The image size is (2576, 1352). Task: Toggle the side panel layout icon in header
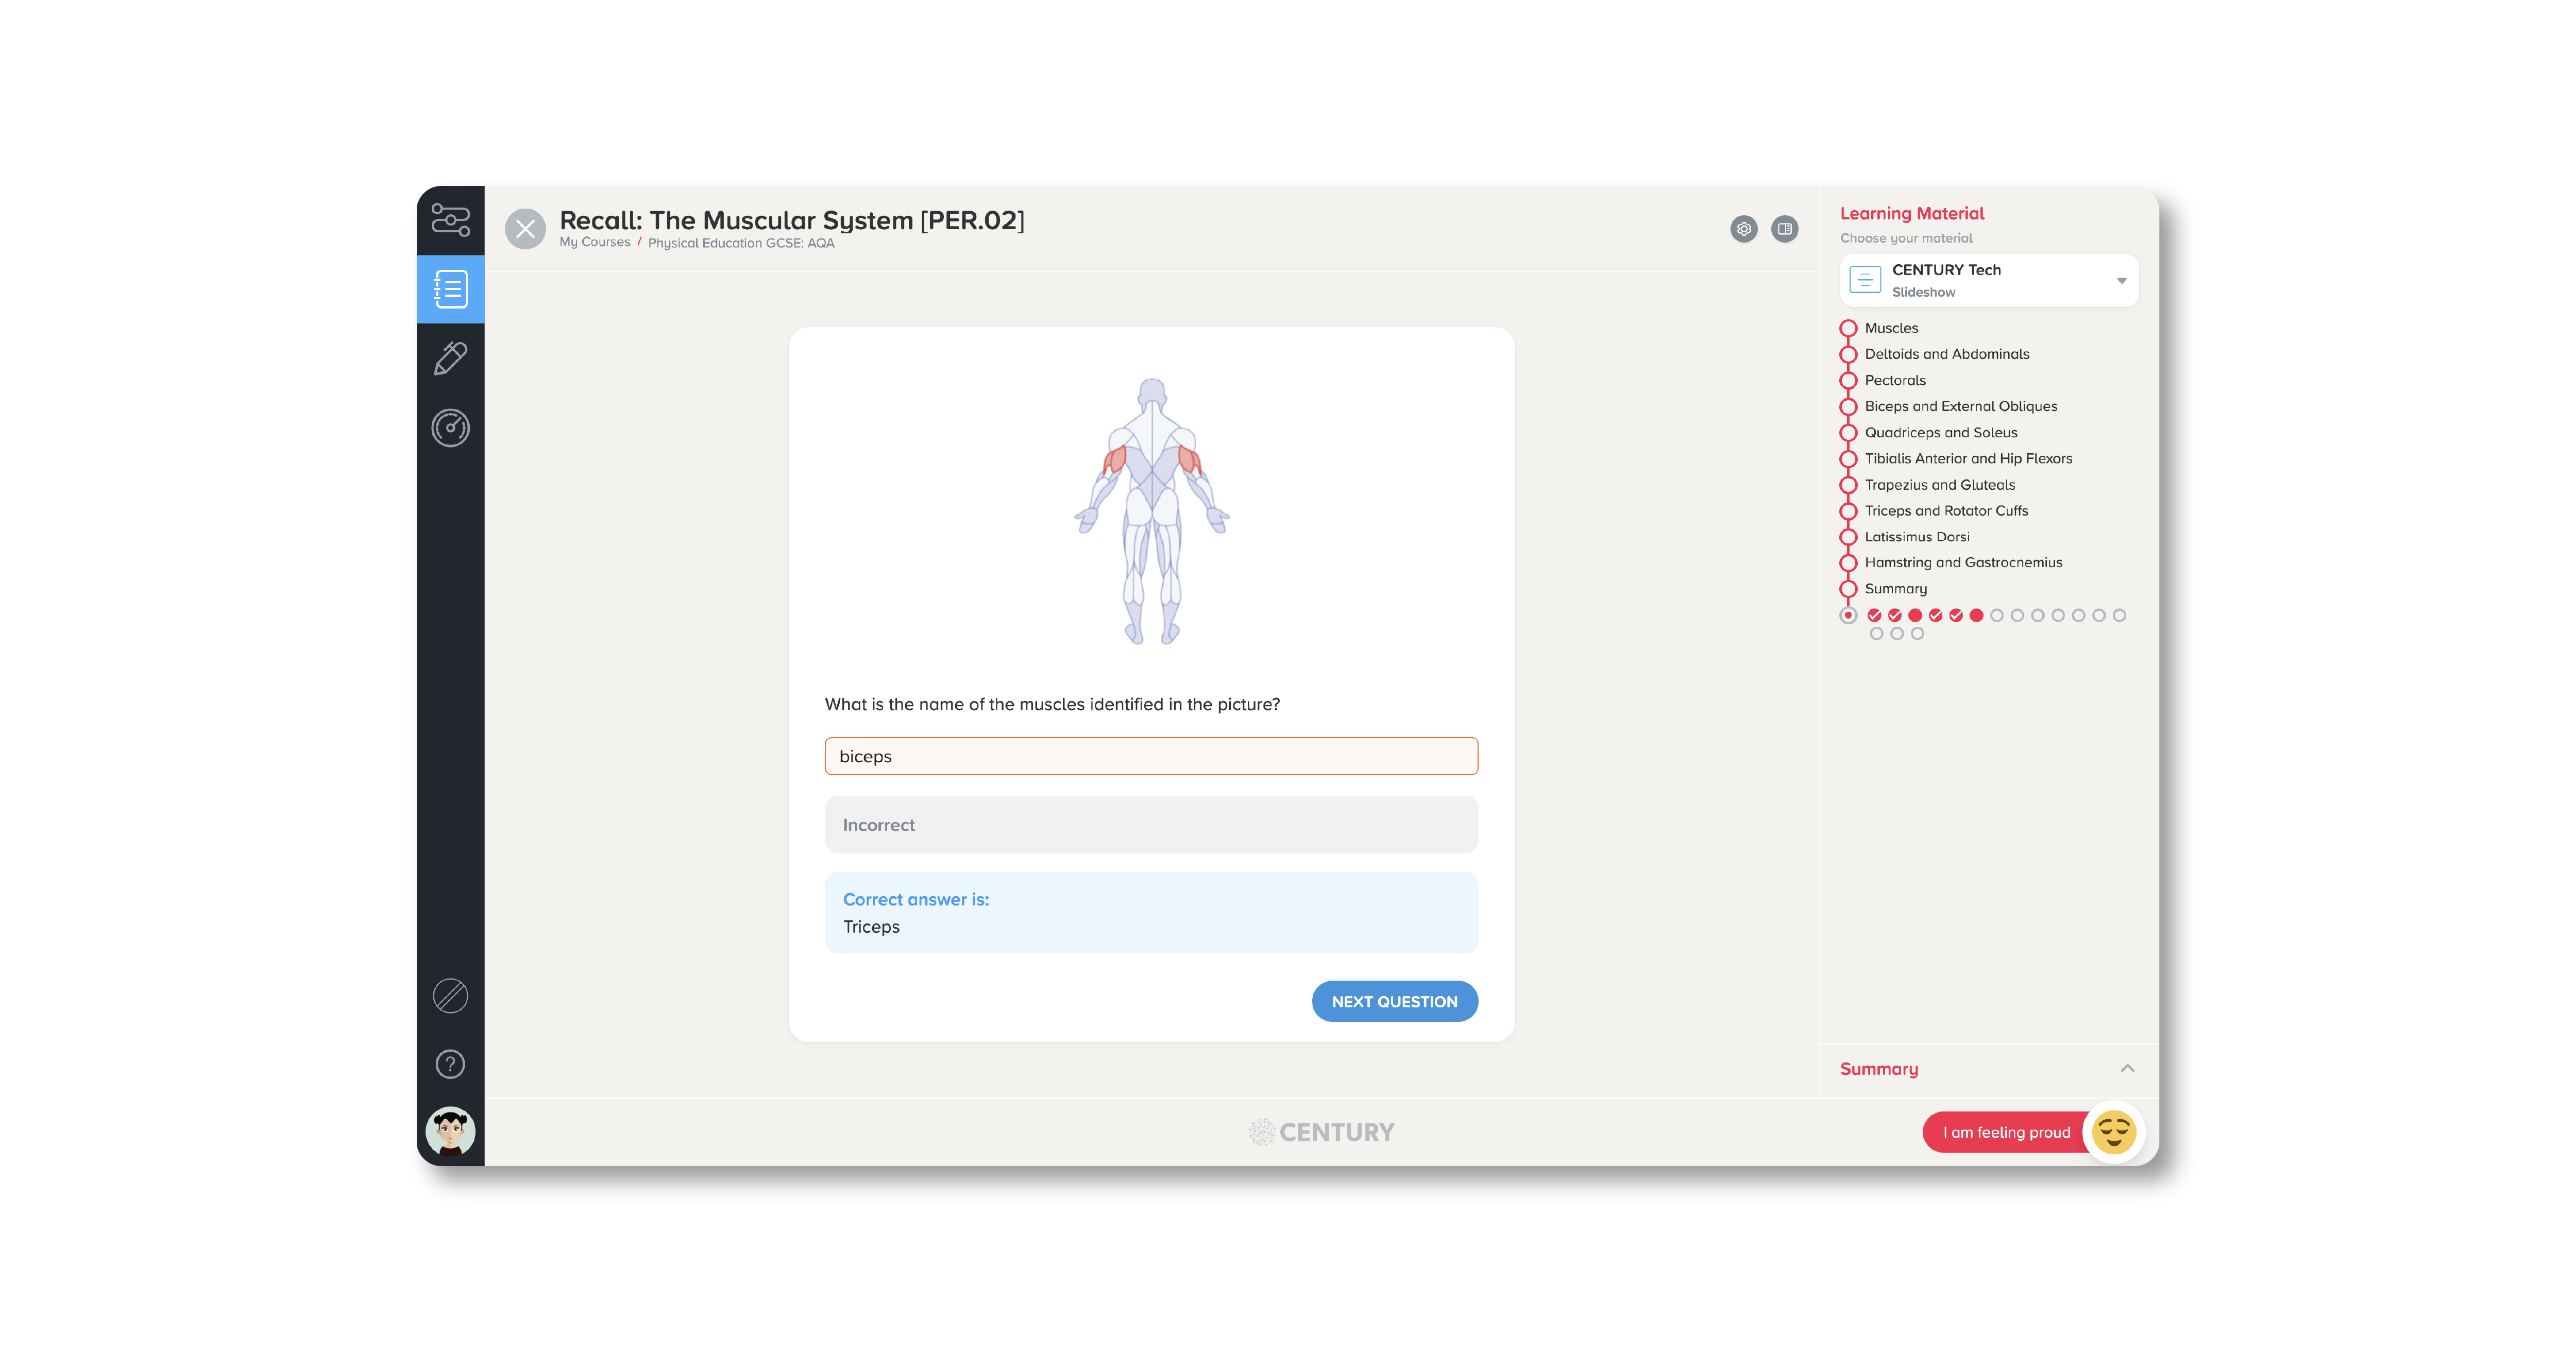(x=1785, y=229)
